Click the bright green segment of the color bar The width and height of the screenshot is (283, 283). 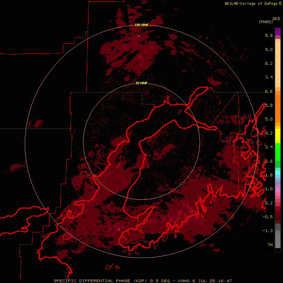278,152
